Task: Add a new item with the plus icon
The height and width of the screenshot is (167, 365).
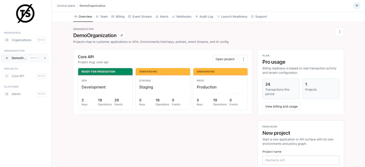Action: coord(45,58)
